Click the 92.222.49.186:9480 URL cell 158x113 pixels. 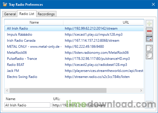84,47
